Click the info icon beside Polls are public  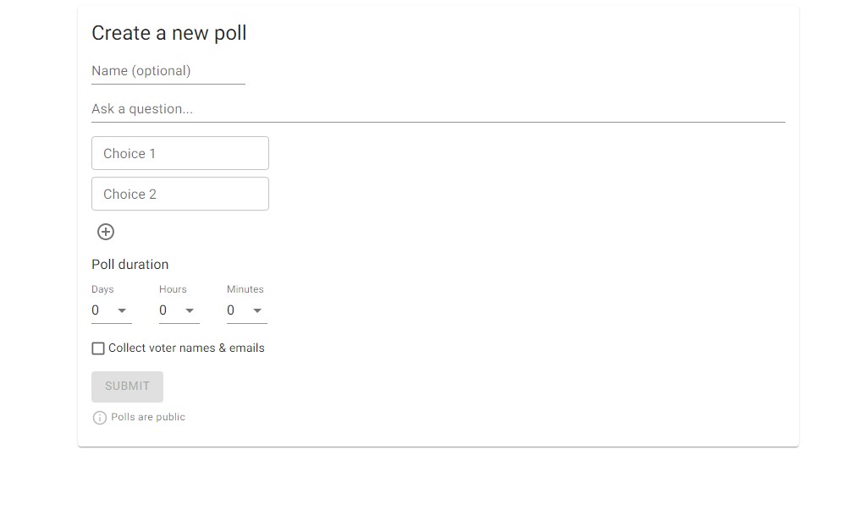pyautogui.click(x=99, y=418)
